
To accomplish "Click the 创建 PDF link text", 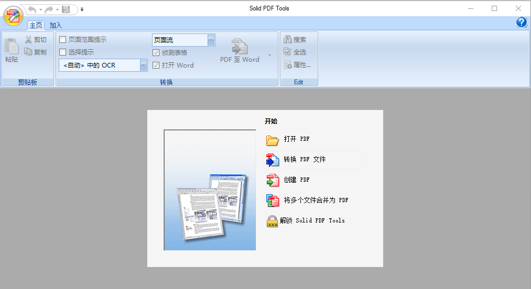I will point(297,180).
